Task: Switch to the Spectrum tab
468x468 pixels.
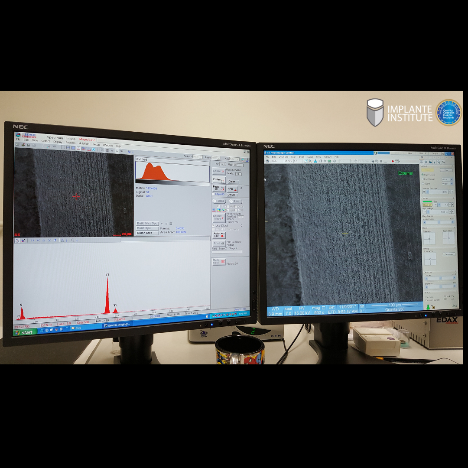Action: pos(55,138)
